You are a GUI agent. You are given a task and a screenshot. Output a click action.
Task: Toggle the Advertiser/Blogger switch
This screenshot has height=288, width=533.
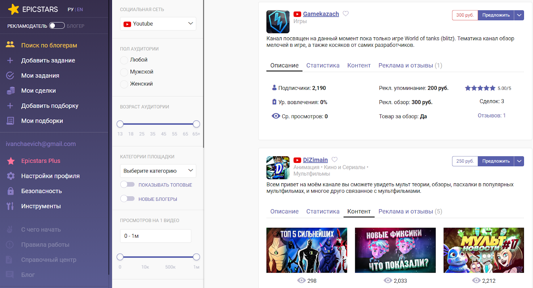pyautogui.click(x=57, y=26)
